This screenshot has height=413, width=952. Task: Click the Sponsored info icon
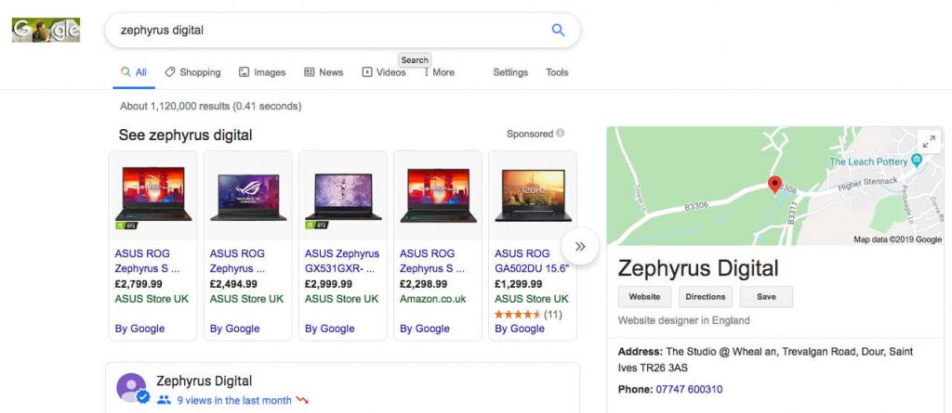(561, 133)
